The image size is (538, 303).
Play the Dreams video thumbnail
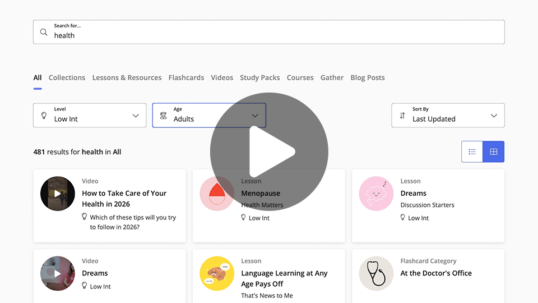58,273
